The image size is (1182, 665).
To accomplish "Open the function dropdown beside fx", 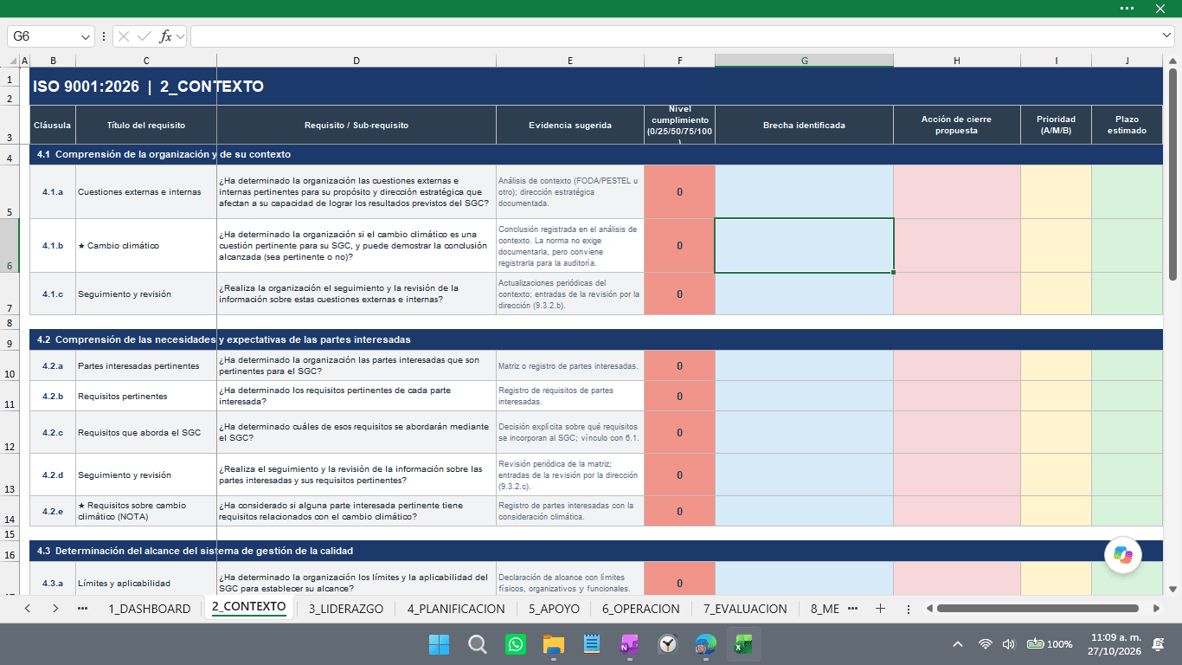I will [x=180, y=36].
